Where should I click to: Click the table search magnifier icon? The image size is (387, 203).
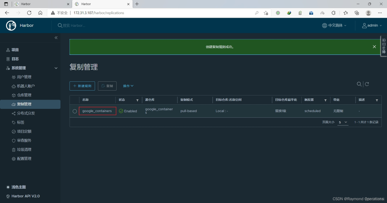(x=359, y=84)
